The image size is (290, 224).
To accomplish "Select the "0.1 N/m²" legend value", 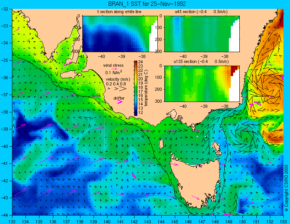I will [x=114, y=72].
